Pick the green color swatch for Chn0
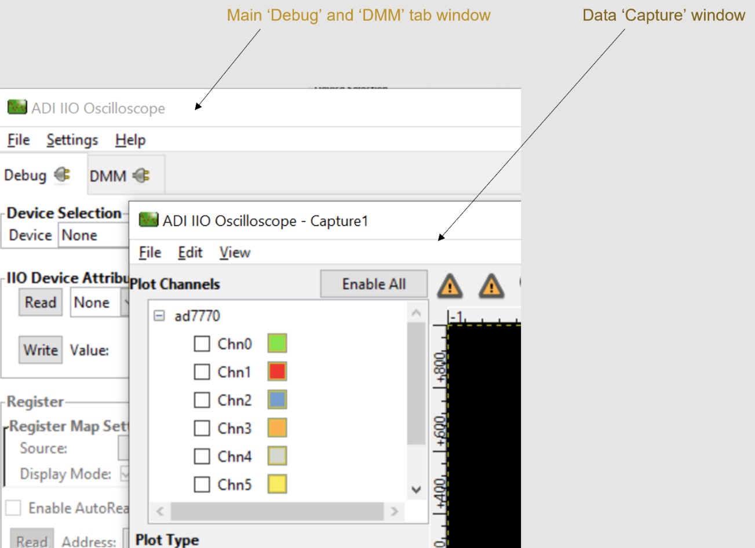 tap(277, 344)
